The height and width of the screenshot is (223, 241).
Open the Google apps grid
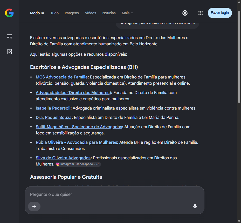click(201, 13)
